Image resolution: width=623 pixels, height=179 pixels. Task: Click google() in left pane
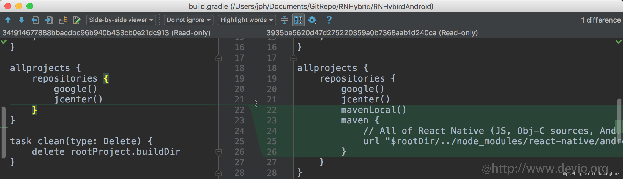[x=76, y=89]
